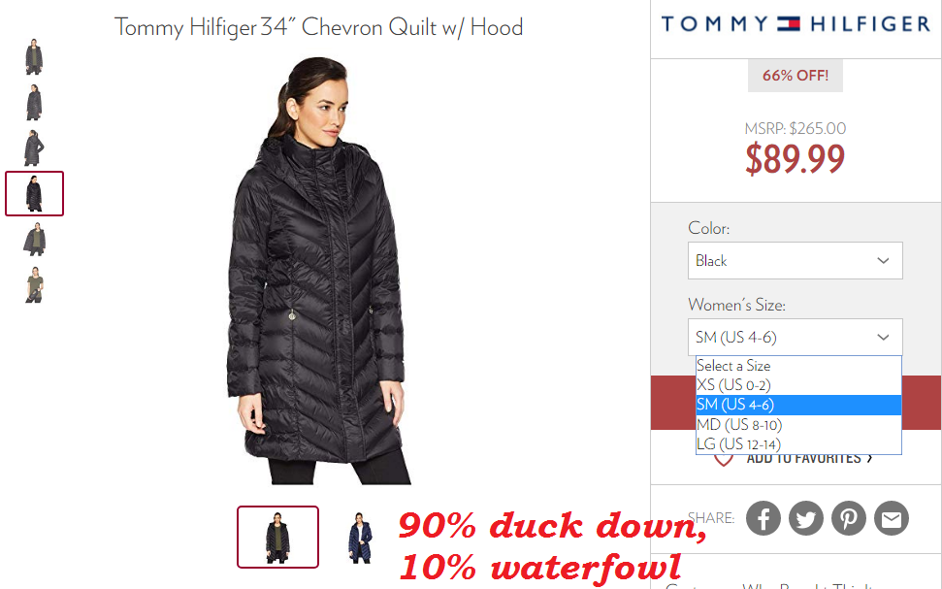Click the heart favorites icon

[x=724, y=460]
